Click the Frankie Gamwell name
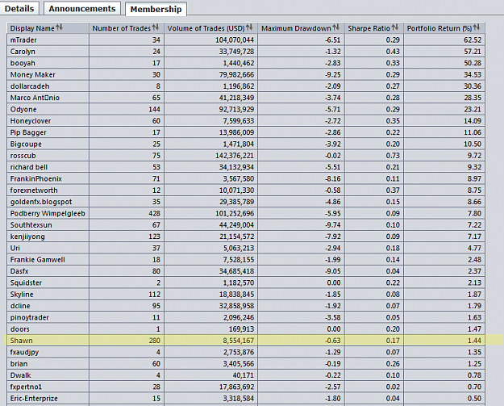This screenshot has width=504, height=406. pyautogui.click(x=37, y=260)
